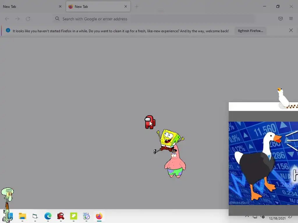
Task: Click the white desktop goose
Action: [283, 98]
